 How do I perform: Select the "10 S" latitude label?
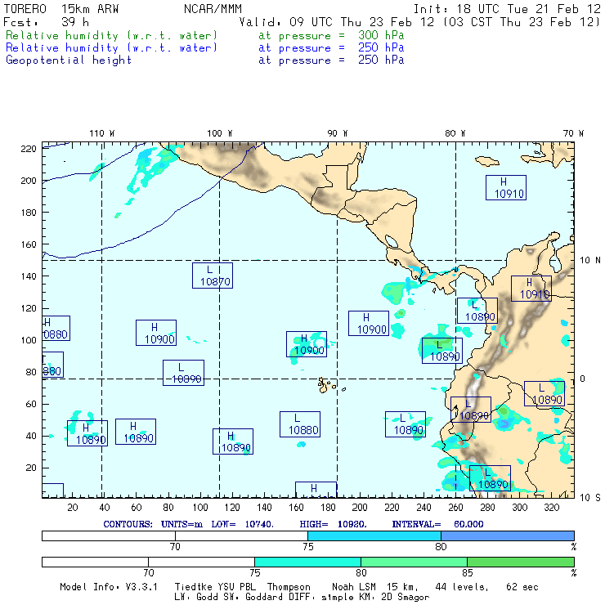coord(590,498)
